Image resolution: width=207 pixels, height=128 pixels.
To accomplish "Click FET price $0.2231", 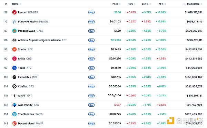I will click(116, 40).
